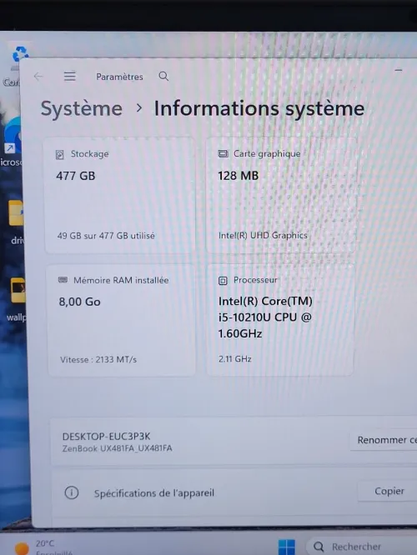
Task: Click the 2.11 GHz speed text
Action: (x=235, y=359)
